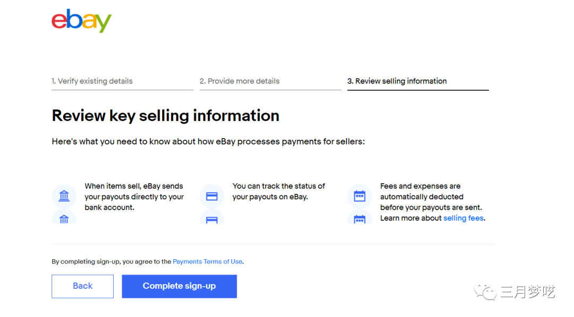Go to step 1 Verify existing details
The width and height of the screenshot is (574, 317).
[x=92, y=81]
